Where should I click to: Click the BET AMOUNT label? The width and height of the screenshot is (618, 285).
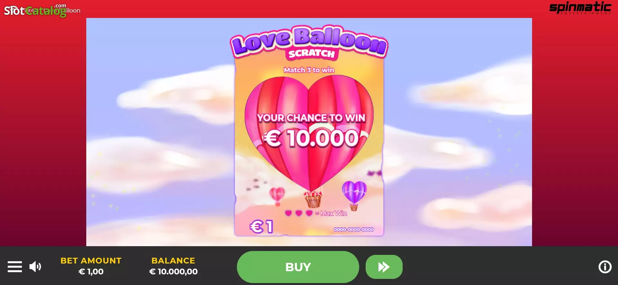point(91,261)
